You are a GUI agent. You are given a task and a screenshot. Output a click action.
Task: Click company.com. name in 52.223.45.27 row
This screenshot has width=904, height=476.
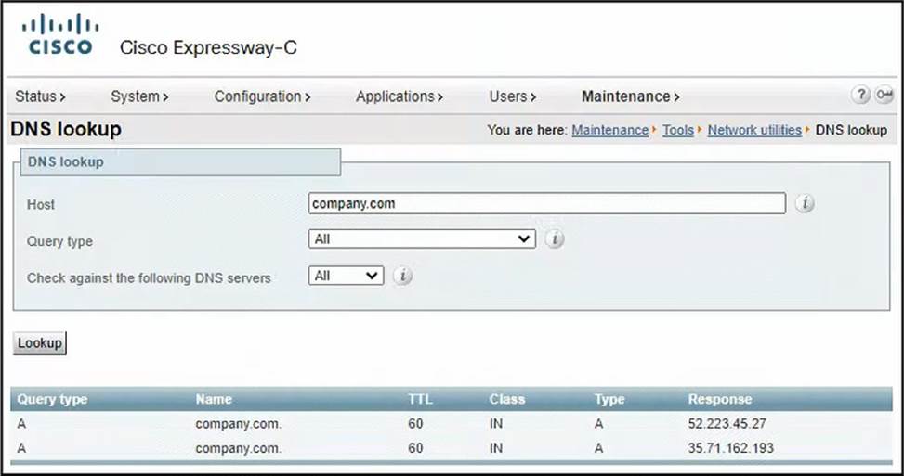coord(238,424)
